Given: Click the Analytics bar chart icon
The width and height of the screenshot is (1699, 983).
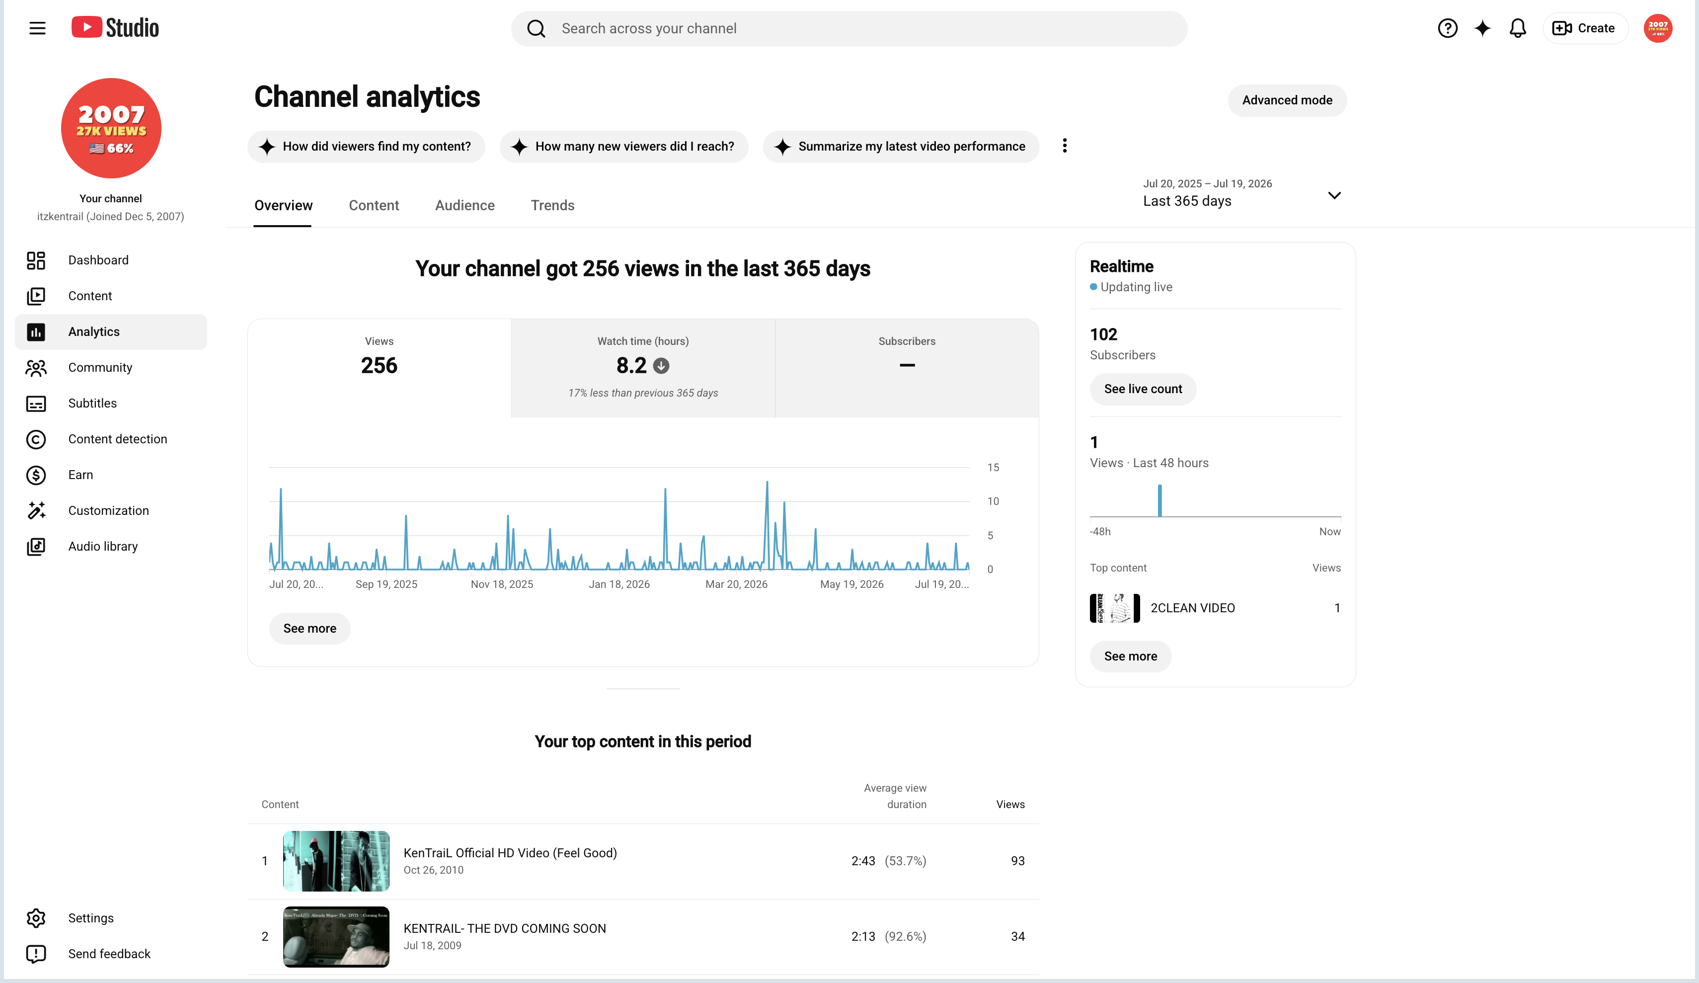Looking at the screenshot, I should (x=36, y=332).
